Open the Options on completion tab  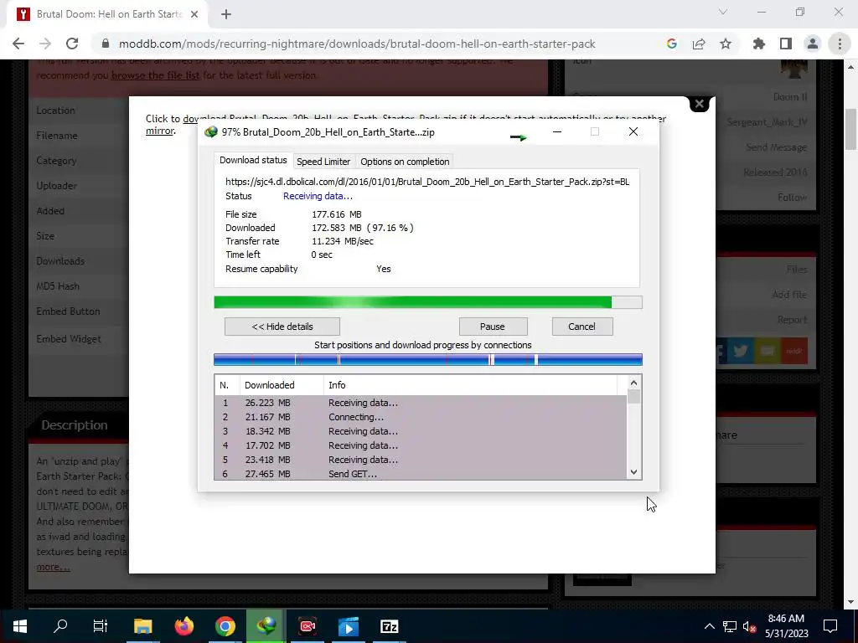click(x=405, y=162)
